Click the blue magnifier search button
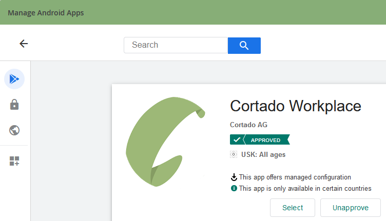This screenshot has height=221, width=386. click(x=244, y=46)
